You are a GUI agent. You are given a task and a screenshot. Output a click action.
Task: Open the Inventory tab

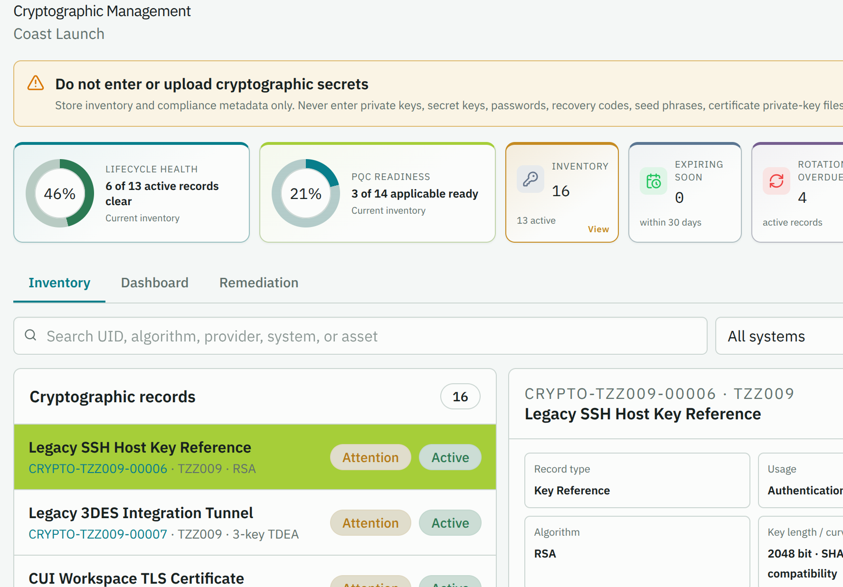pyautogui.click(x=59, y=283)
